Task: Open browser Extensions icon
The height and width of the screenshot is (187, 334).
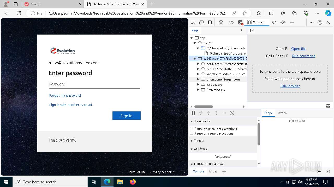Action: 259,13
